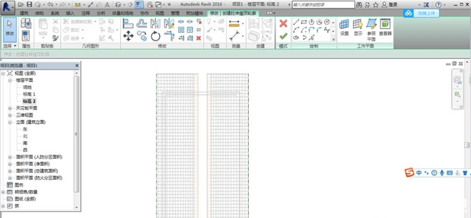The height and width of the screenshot is (218, 471).
Task: Select the Offset tool
Action: [x=142, y=23]
